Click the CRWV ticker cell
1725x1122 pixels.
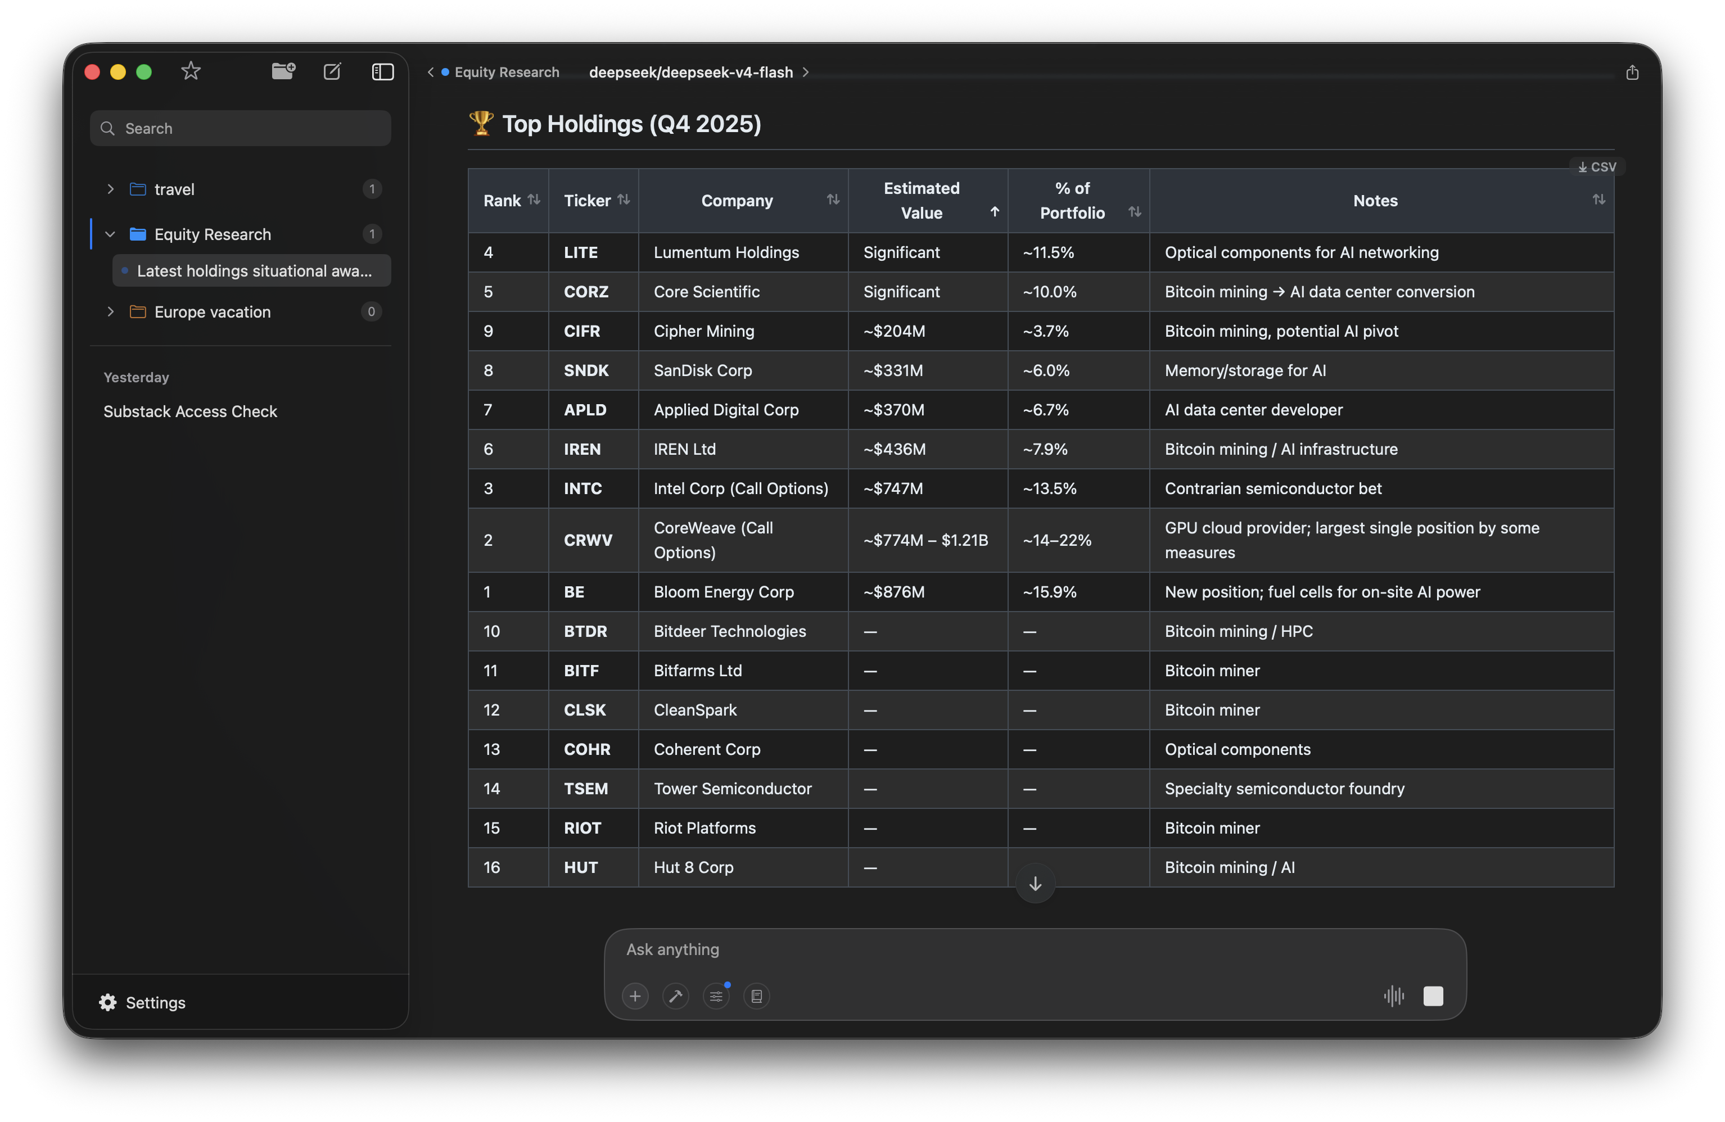[594, 540]
